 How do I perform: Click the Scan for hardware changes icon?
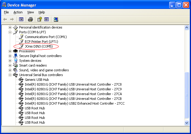(56, 19)
